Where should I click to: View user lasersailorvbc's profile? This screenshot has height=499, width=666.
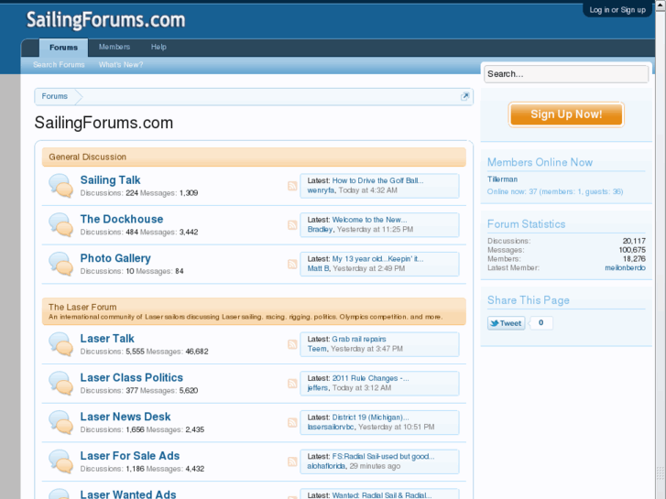point(331,427)
